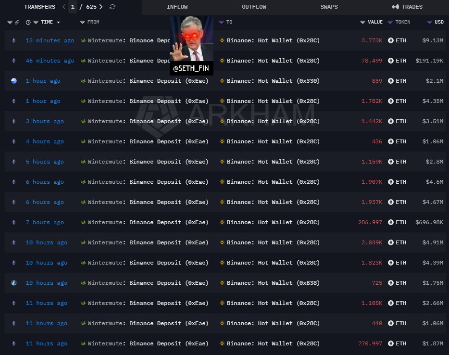Click ETH token icon in 770.997 row

(x=390, y=343)
